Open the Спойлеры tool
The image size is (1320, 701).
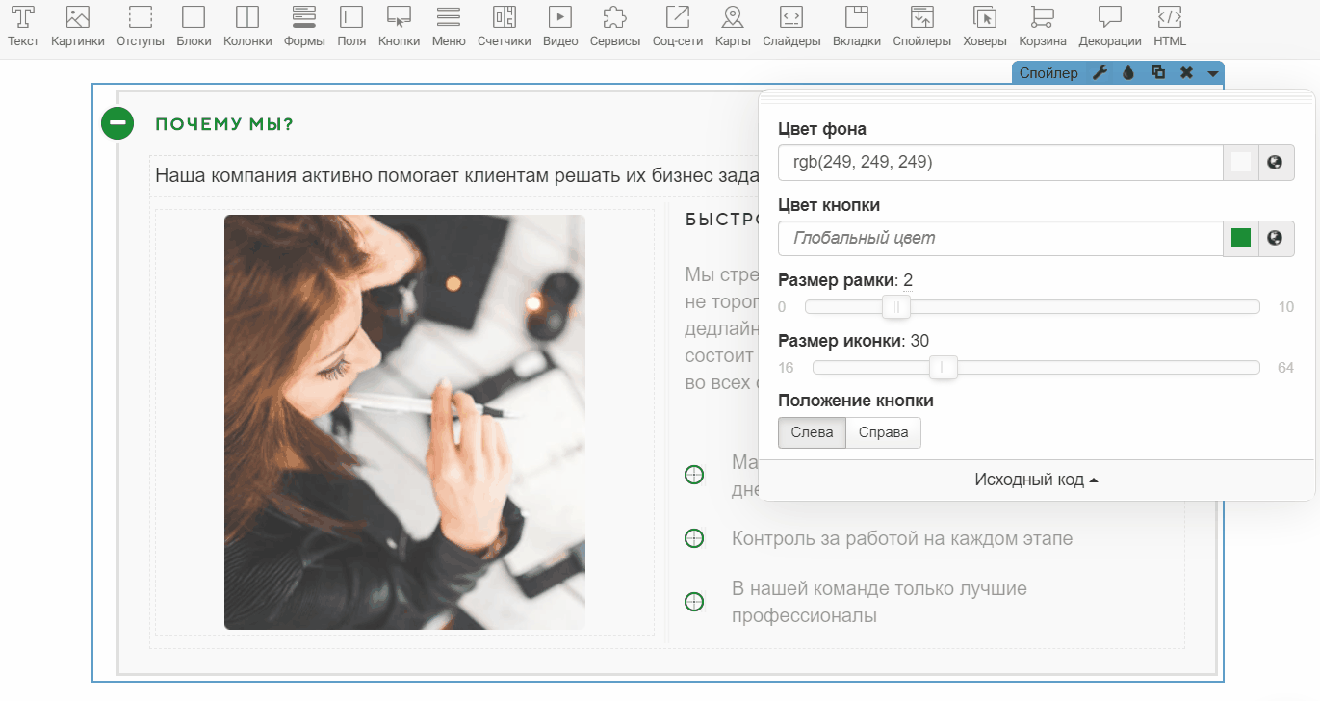click(x=921, y=25)
